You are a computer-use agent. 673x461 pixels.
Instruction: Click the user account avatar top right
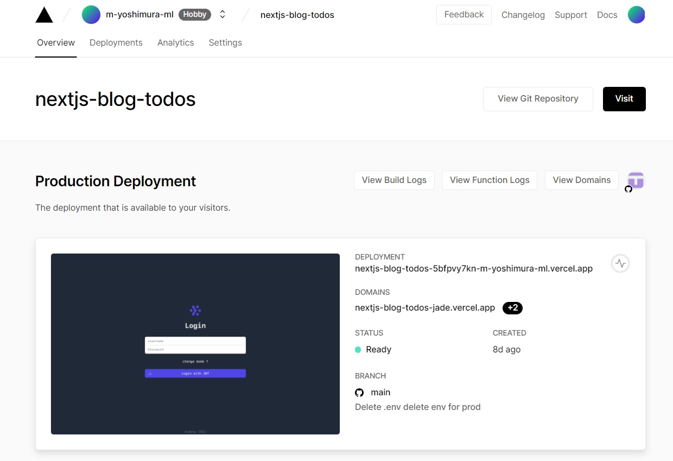[636, 15]
